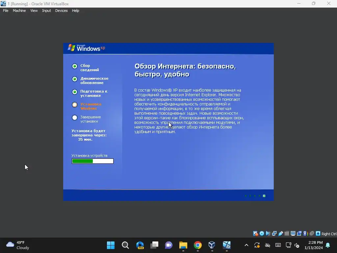The image size is (337, 253).
Task: Click the muted volume tray icon
Action: pos(297,245)
